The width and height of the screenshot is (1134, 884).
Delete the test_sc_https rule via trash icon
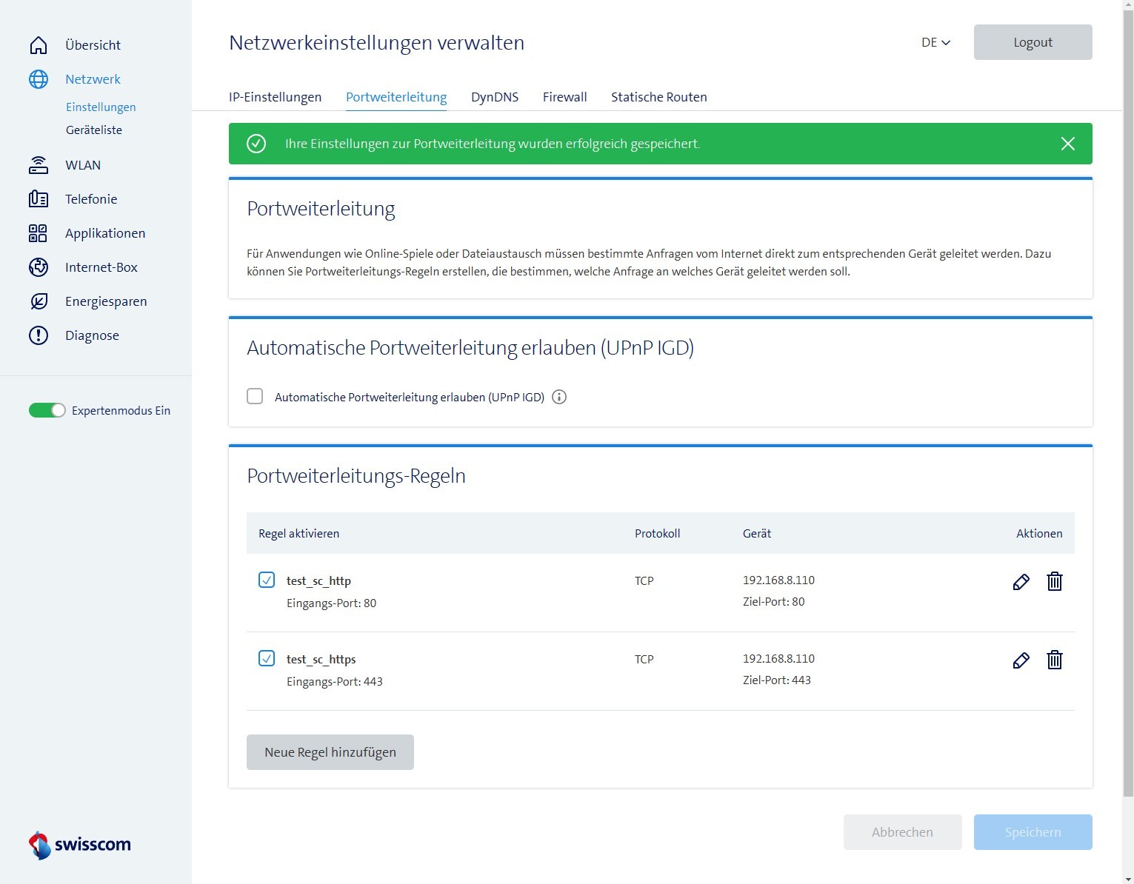[1055, 660]
